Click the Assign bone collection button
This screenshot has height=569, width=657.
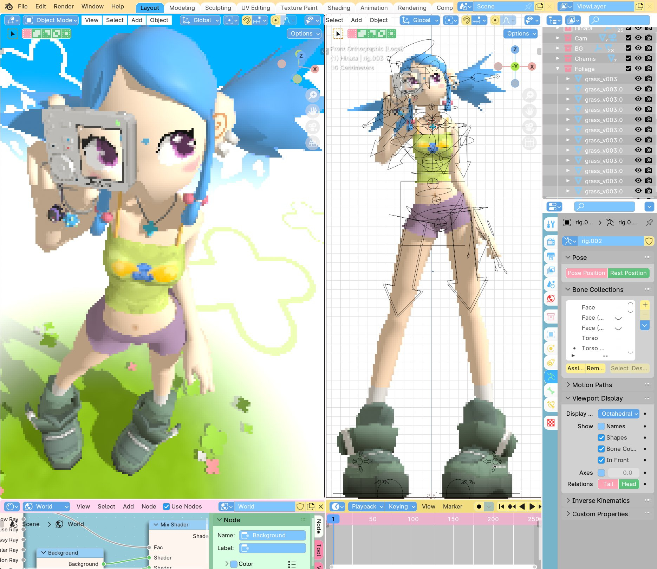(575, 368)
